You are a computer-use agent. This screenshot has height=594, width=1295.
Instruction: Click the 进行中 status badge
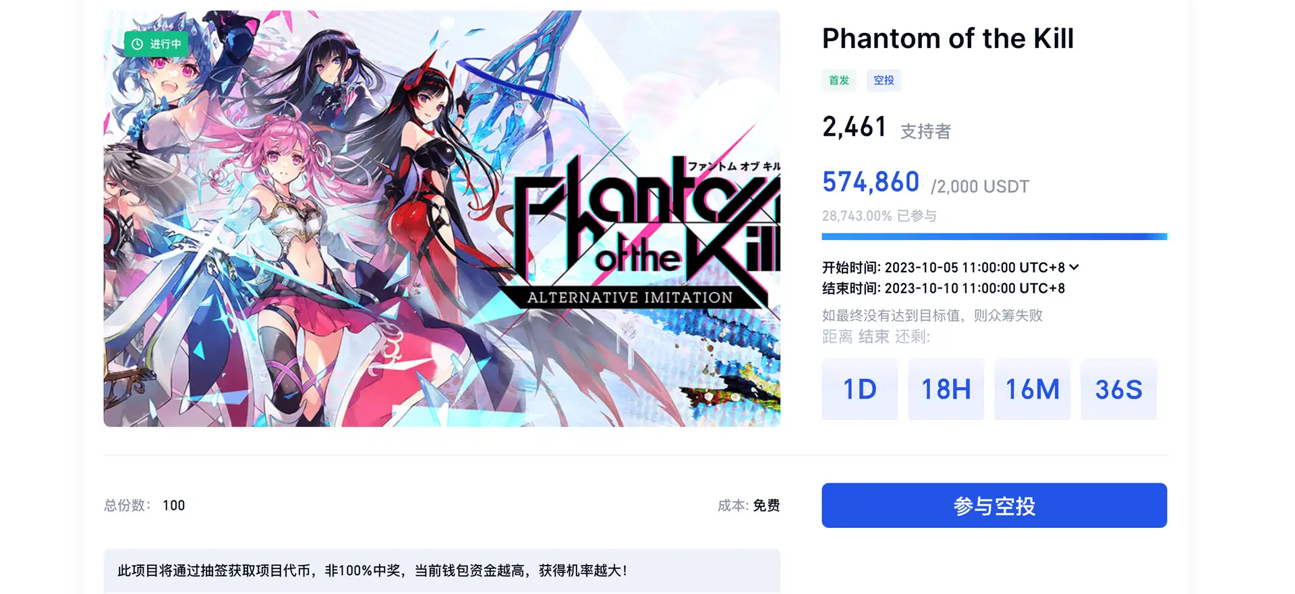coord(156,44)
